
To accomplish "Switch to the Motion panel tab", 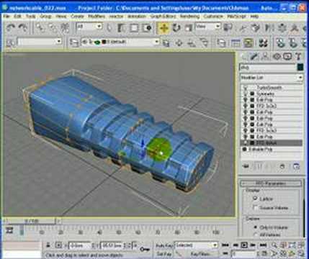I will [x=277, y=57].
